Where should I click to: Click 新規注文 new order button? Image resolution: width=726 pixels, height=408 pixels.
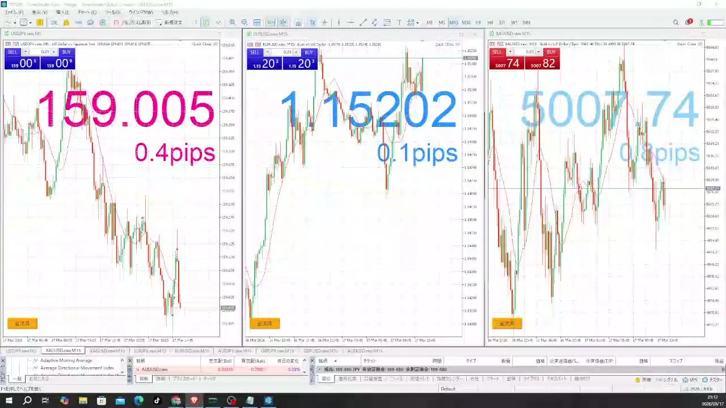click(169, 23)
